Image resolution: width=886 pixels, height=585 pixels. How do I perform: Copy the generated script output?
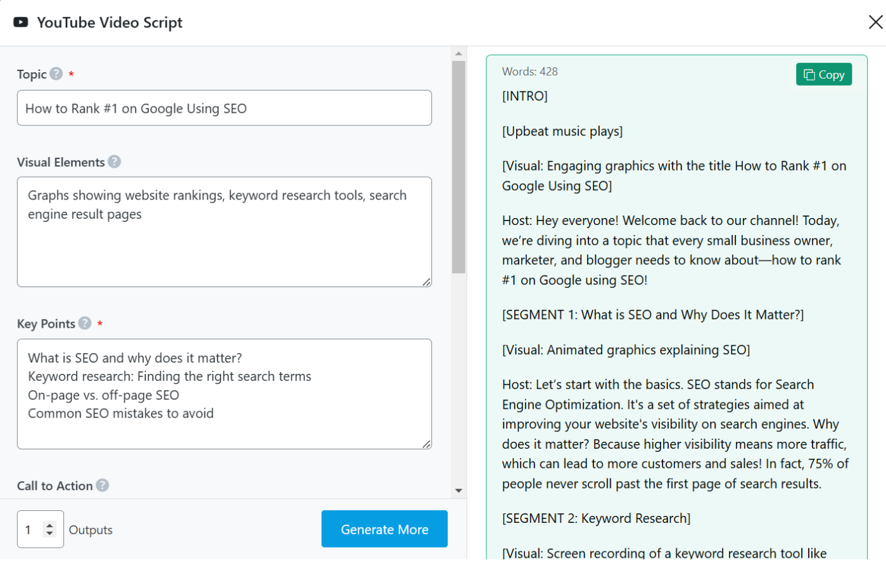[x=823, y=74]
